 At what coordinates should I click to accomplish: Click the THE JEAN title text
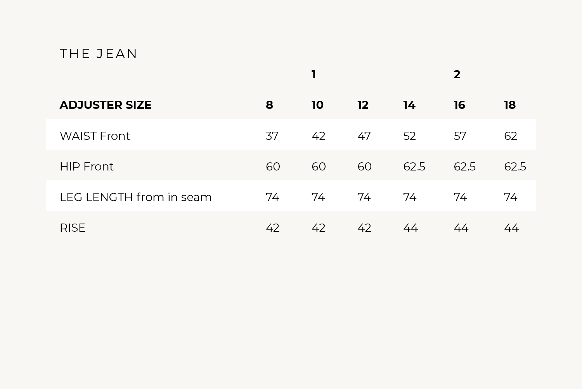point(99,53)
